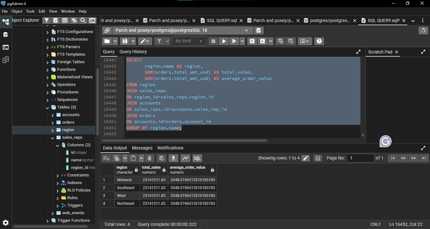Screen dimensions: 430x229
Task: Open the Window menu
Action: pos(68,11)
